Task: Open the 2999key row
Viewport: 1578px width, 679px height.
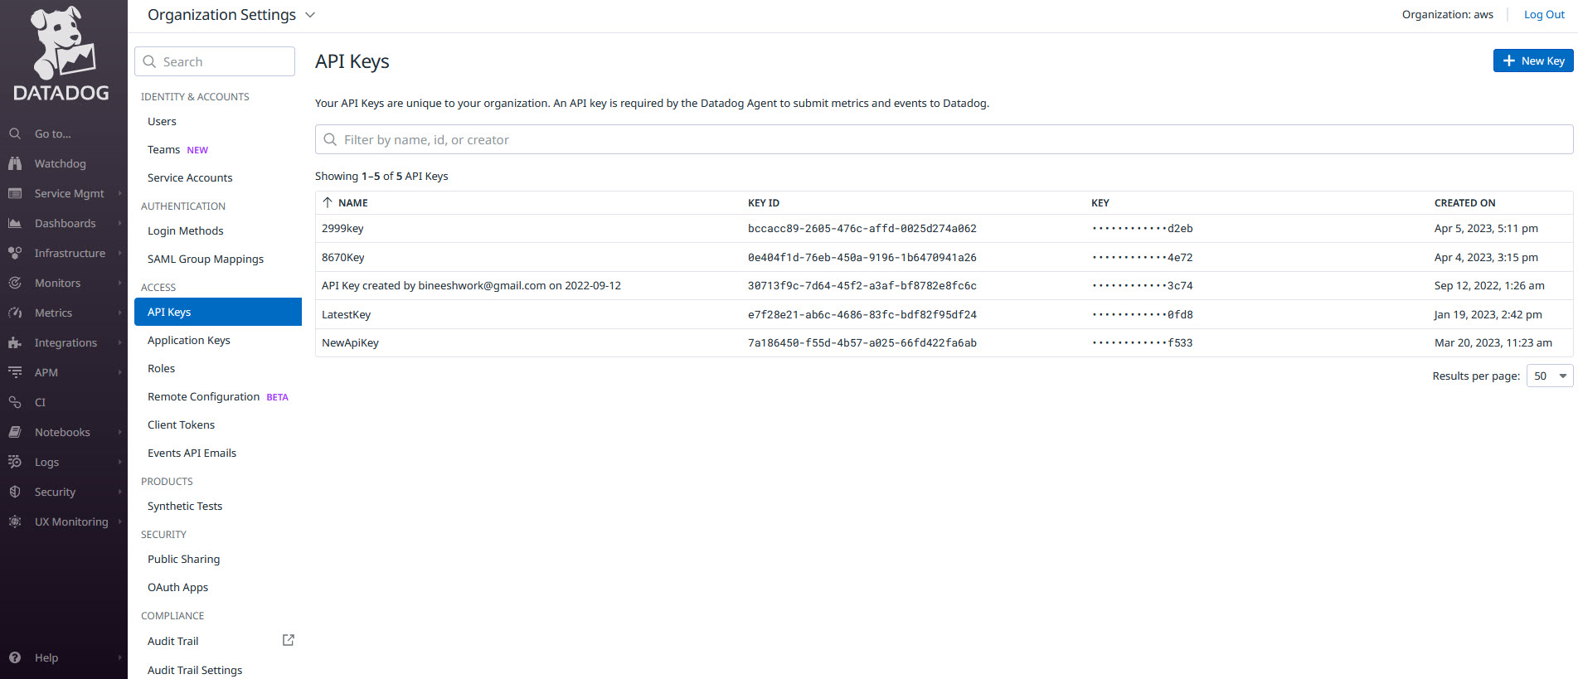Action: 944,228
